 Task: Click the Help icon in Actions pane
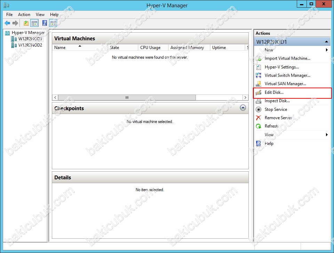tap(259, 144)
